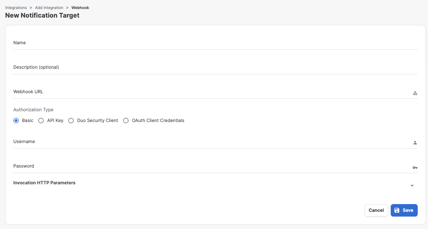
Task: Pick OAuth Client Credentials option
Action: pos(126,121)
